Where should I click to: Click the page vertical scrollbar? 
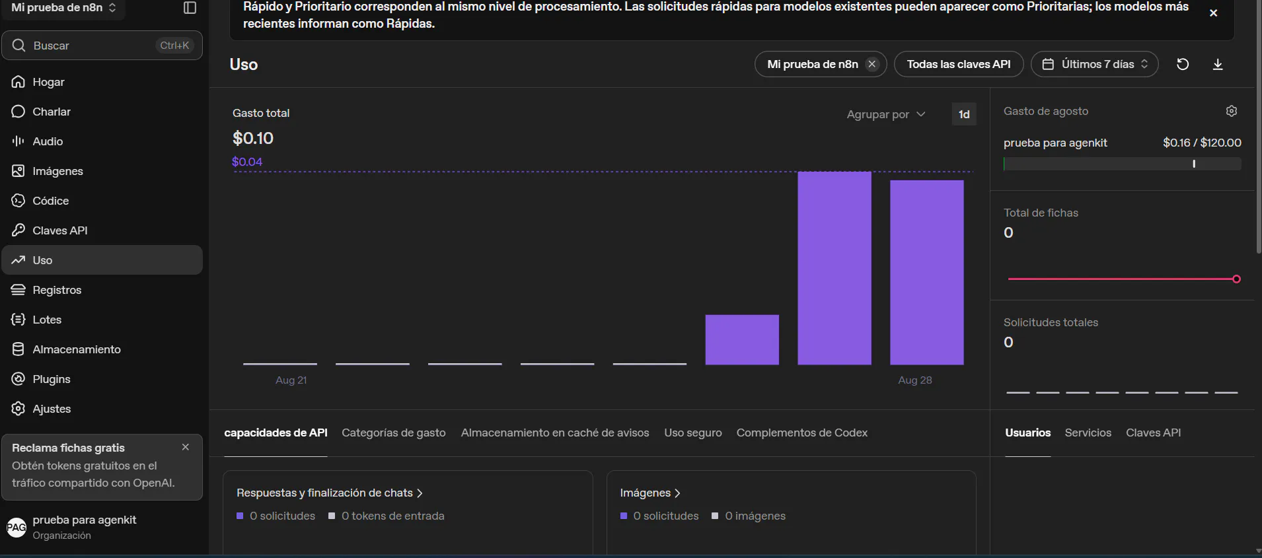tap(1258, 125)
